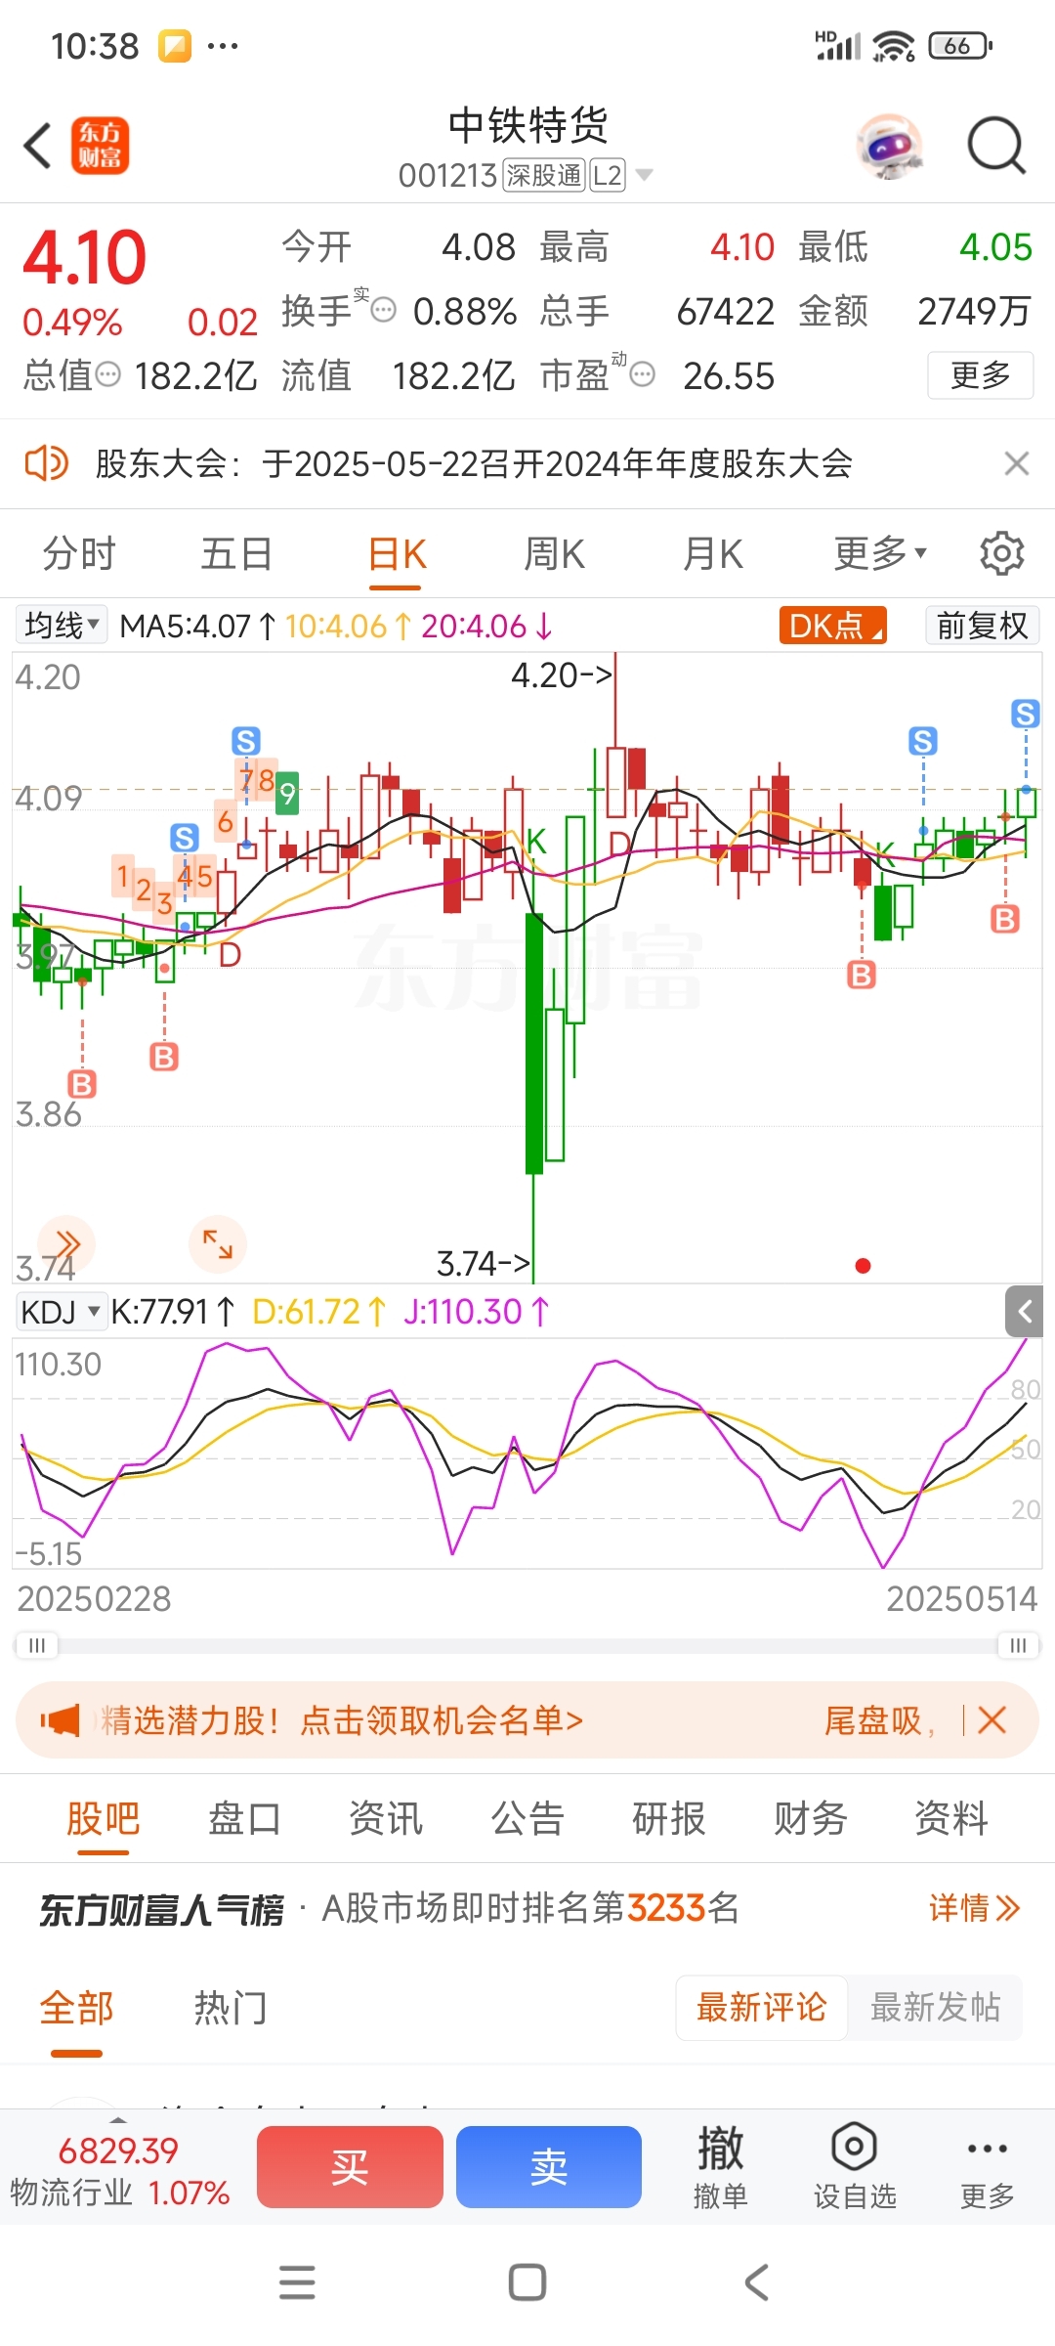Tap the back arrow in the header
The width and height of the screenshot is (1055, 2346).
(x=37, y=147)
